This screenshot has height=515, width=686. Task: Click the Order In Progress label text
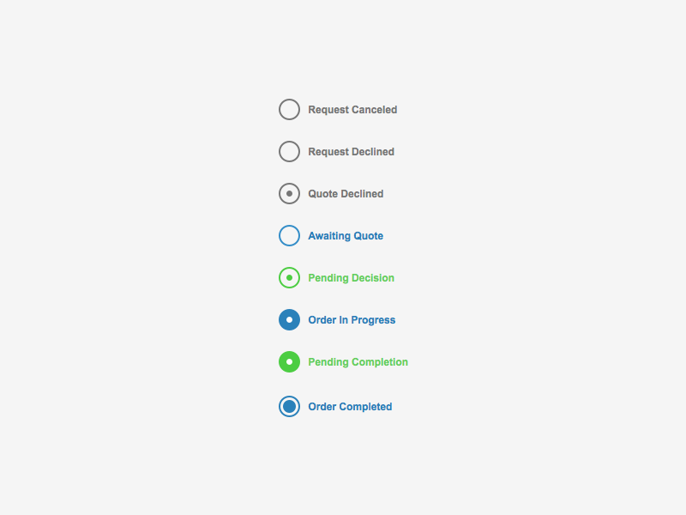pyautogui.click(x=352, y=320)
